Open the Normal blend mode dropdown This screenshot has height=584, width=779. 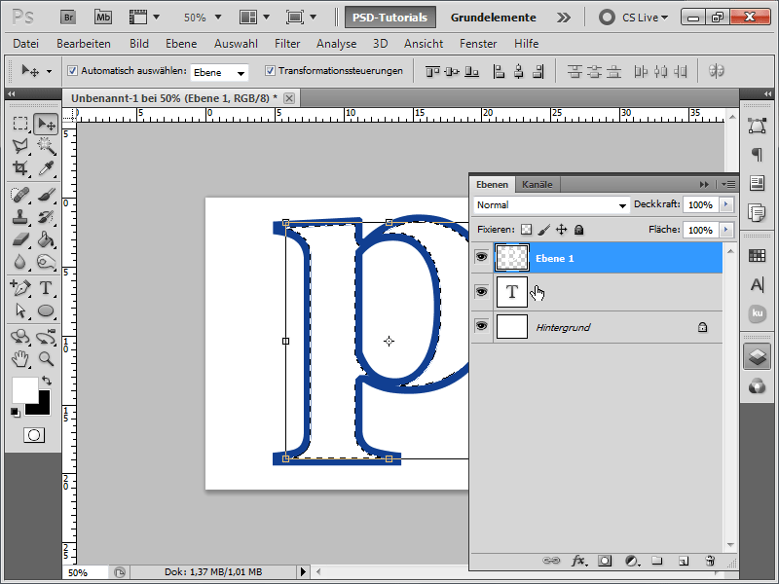point(551,204)
